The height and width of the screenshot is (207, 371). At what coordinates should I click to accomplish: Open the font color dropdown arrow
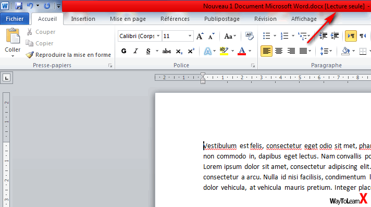(250, 51)
